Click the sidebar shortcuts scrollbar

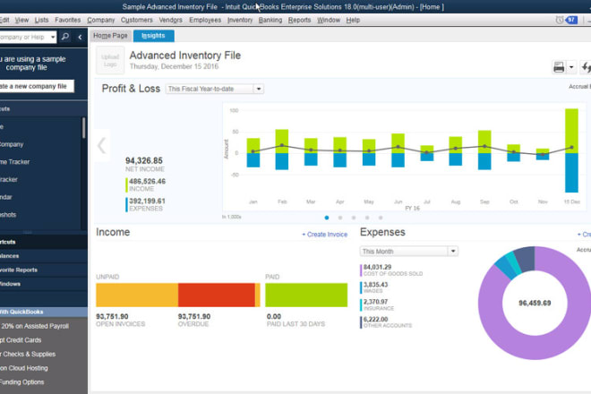coord(83,128)
